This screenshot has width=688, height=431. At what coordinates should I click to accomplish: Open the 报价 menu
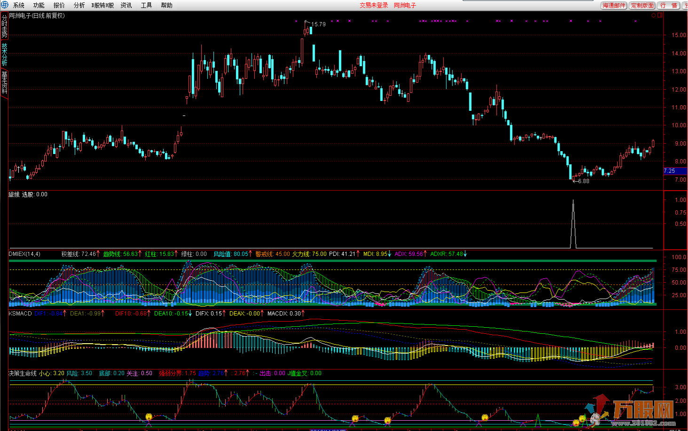[59, 5]
